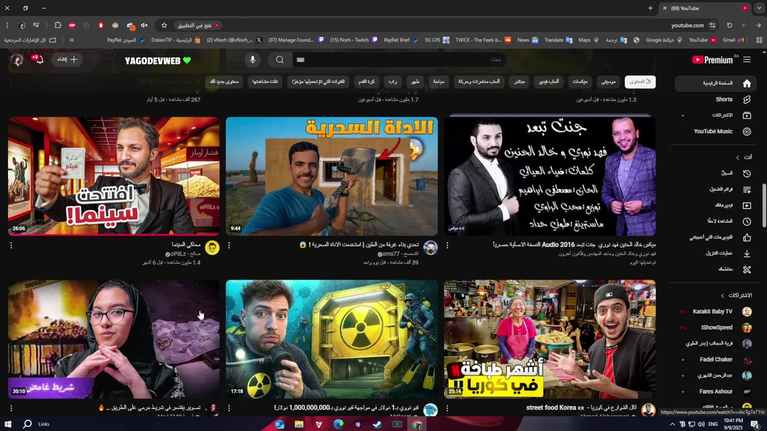The height and width of the screenshot is (431, 767).
Task: Open File Explorer from the taskbar
Action: [299, 424]
